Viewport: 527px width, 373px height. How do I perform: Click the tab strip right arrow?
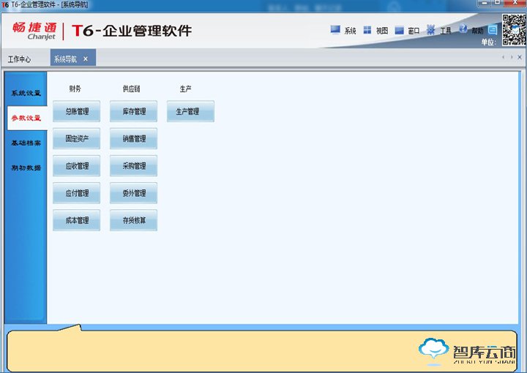pos(512,57)
